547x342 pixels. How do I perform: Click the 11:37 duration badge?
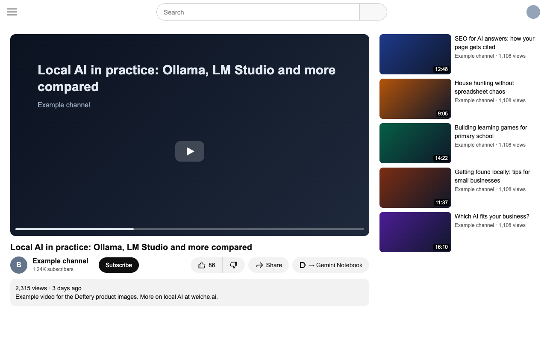441,203
